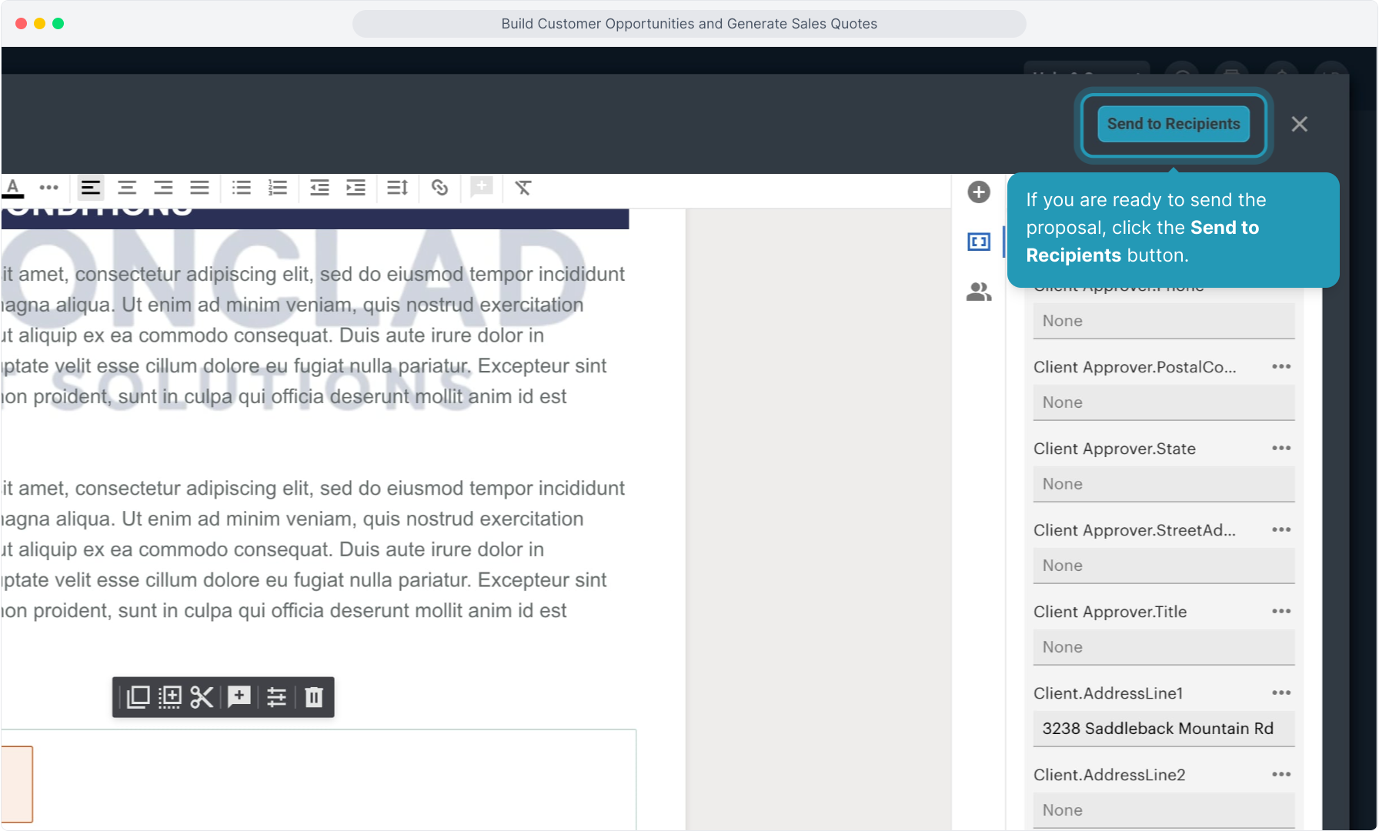Edit the Client Approver.StreetAddress value field
The image size is (1379, 831).
(x=1164, y=566)
